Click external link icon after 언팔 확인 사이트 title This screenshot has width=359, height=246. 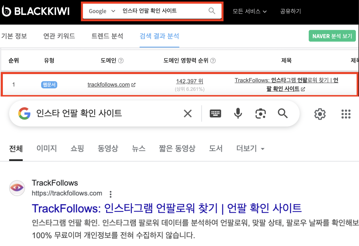click(x=303, y=89)
